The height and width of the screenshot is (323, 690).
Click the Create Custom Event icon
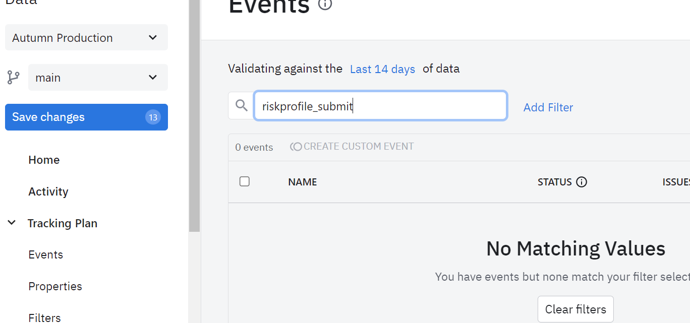click(296, 147)
